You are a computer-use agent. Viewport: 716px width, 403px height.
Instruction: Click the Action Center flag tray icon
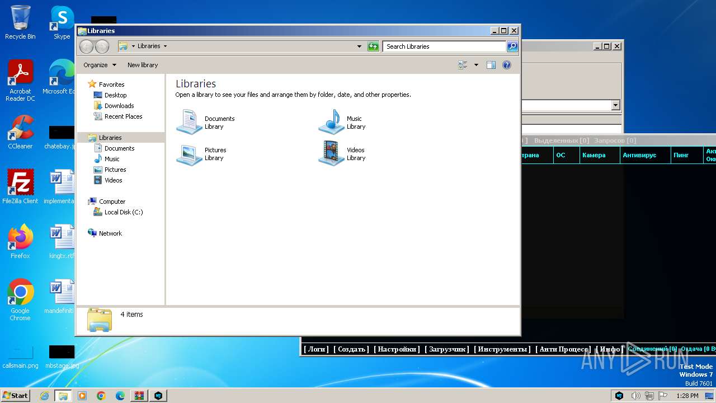(664, 396)
